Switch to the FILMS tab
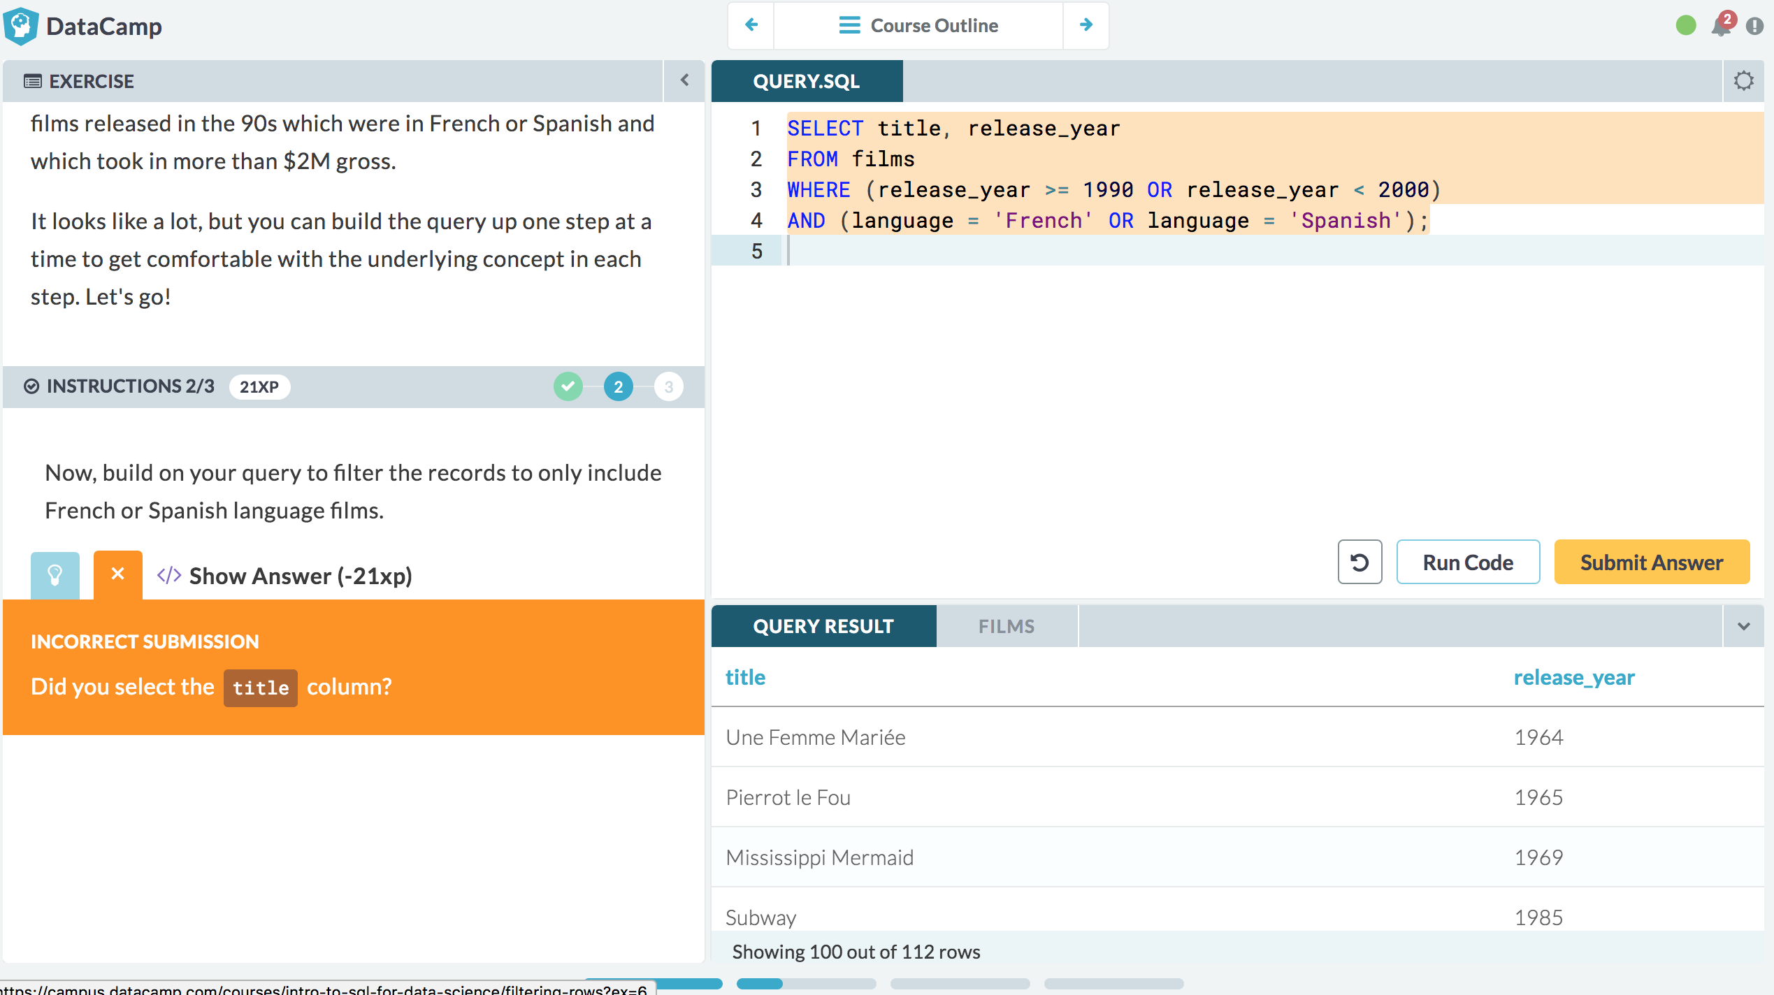Viewport: 1774px width, 995px height. click(x=1006, y=626)
